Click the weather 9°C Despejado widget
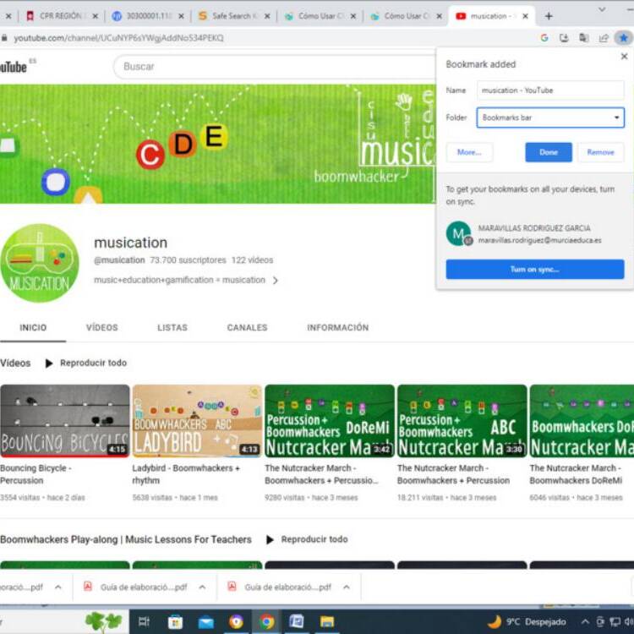This screenshot has width=634, height=634. pyautogui.click(x=527, y=622)
